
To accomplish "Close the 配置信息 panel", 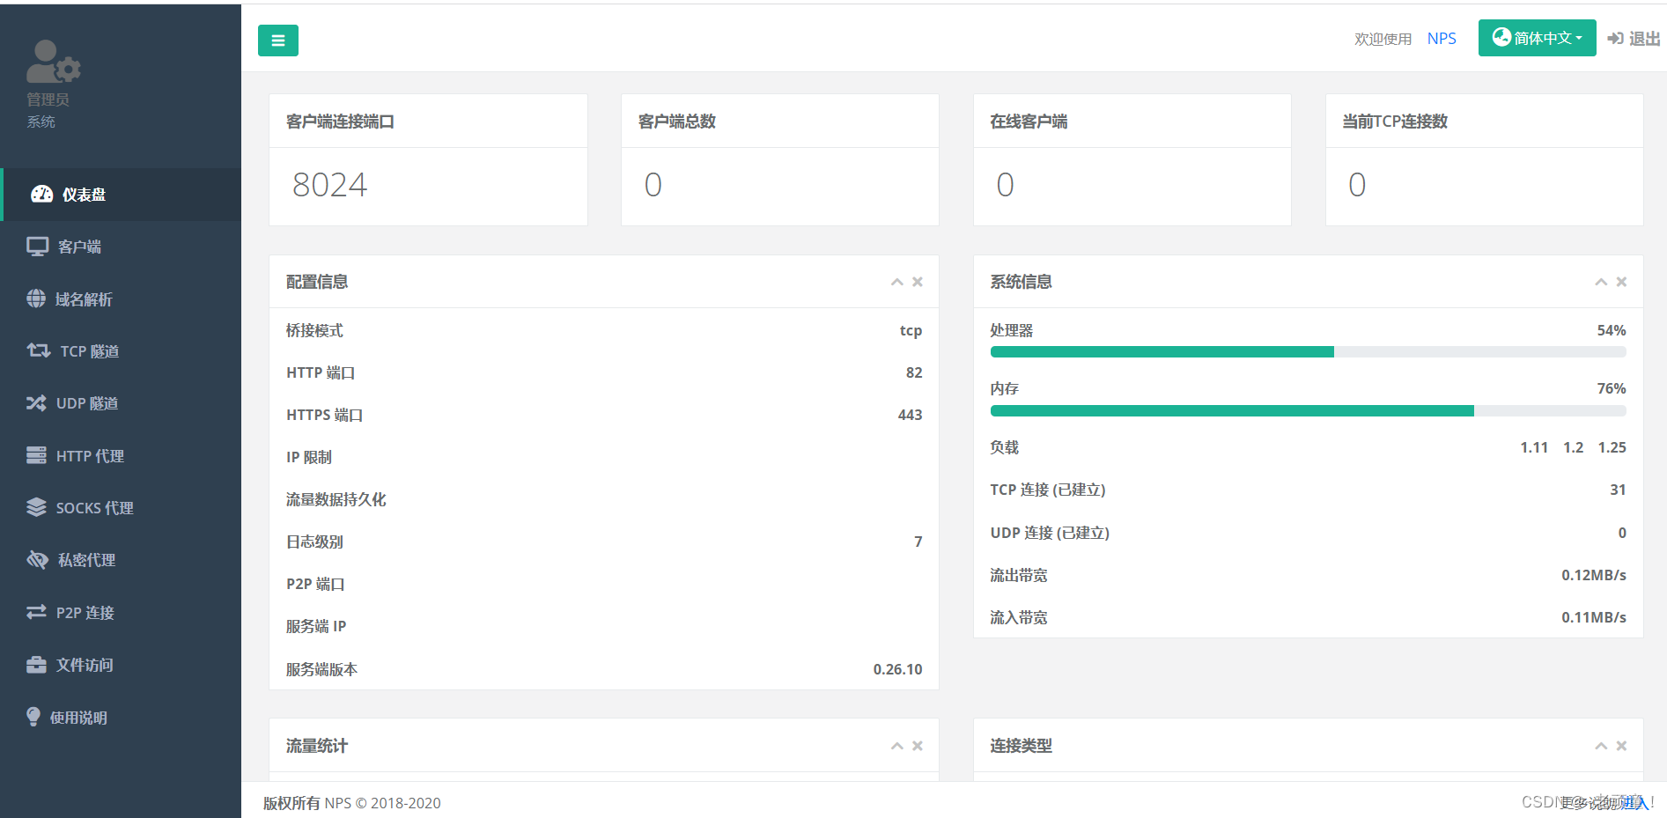I will (918, 282).
